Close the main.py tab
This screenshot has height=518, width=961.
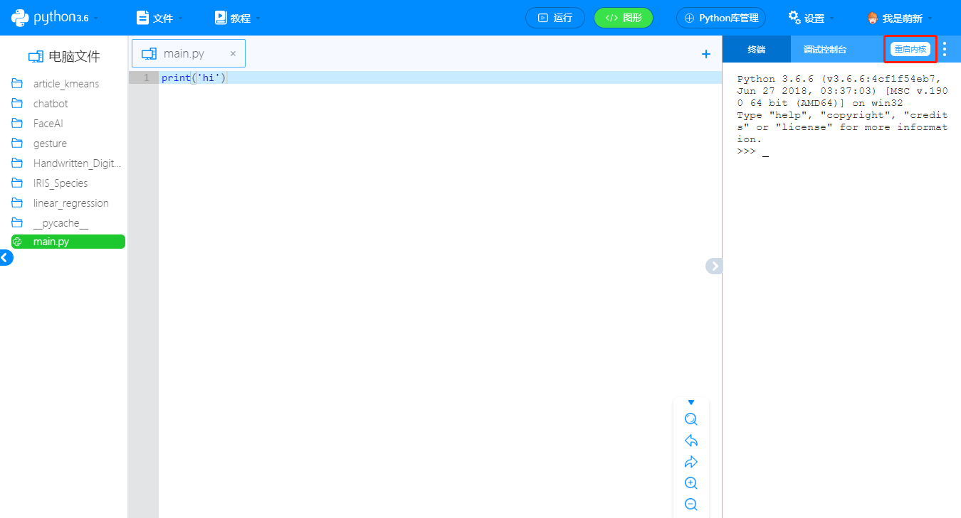pos(233,53)
